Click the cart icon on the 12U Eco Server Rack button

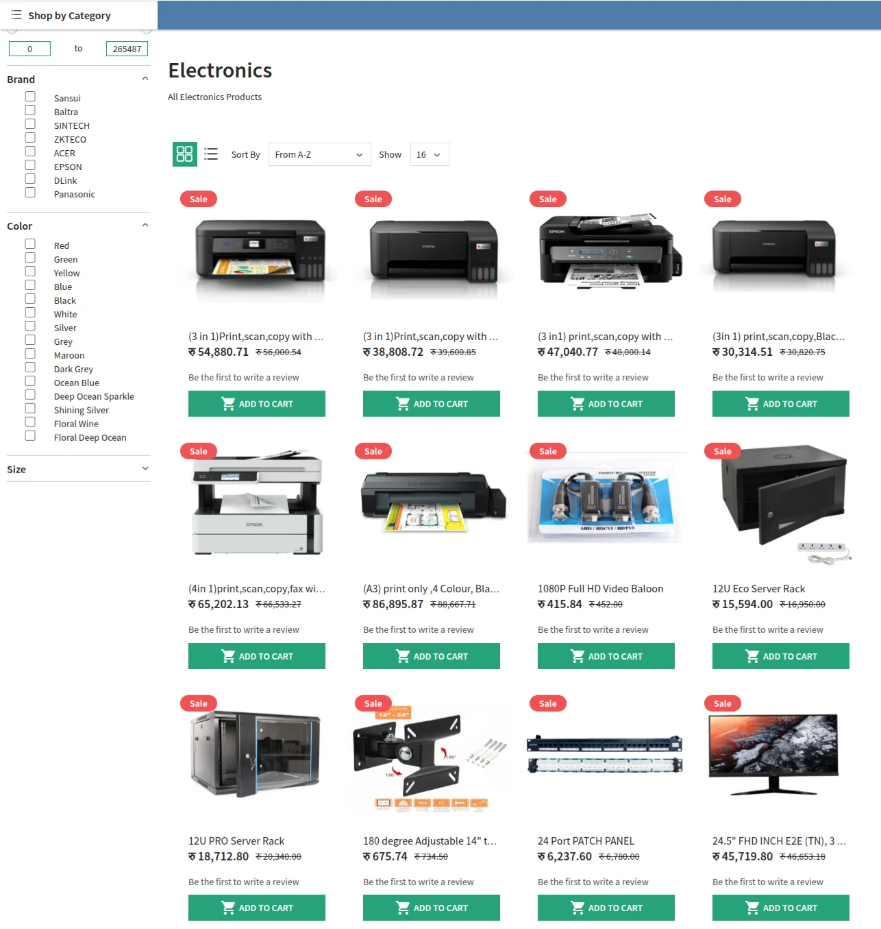click(x=752, y=656)
